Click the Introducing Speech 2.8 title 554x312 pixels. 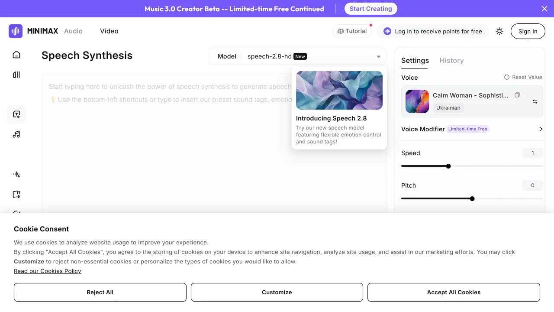[332, 118]
